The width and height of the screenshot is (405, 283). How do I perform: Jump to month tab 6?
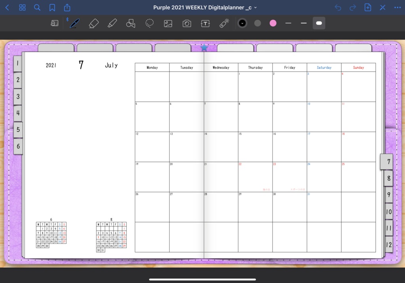[x=18, y=146]
